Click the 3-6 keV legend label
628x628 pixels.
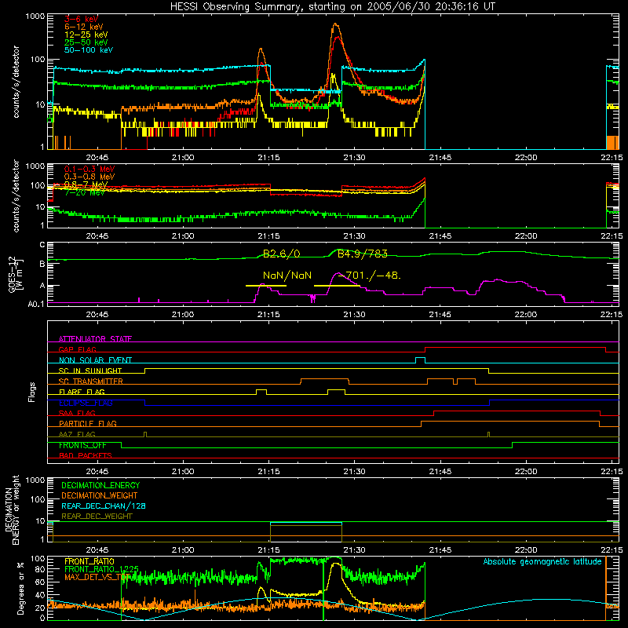[x=81, y=19]
